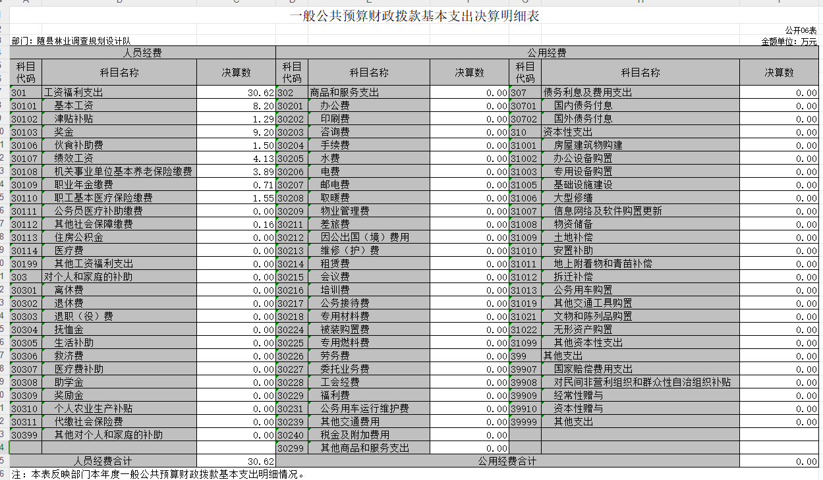Click the 对个人和家庭的补助 category cell
The width and height of the screenshot is (823, 480).
(x=119, y=277)
